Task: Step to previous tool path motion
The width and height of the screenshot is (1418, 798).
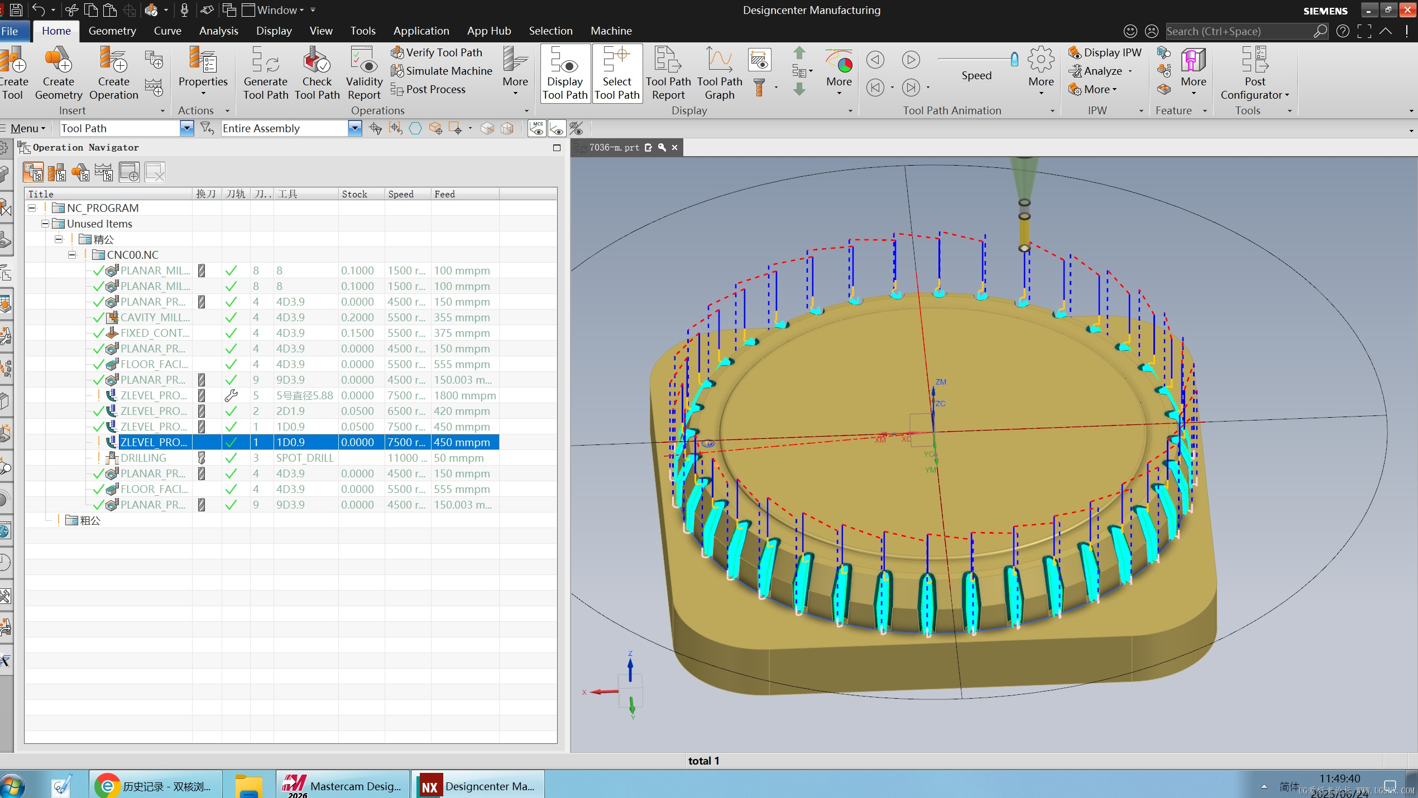Action: [x=875, y=88]
